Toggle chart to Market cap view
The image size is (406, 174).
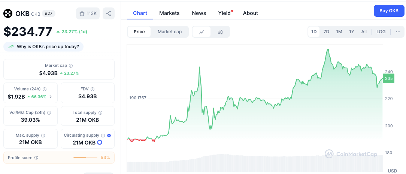(x=170, y=32)
